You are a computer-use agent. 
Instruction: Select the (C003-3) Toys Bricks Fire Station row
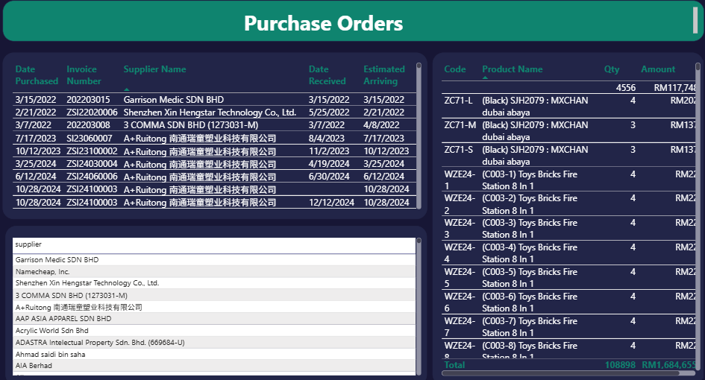(568, 228)
